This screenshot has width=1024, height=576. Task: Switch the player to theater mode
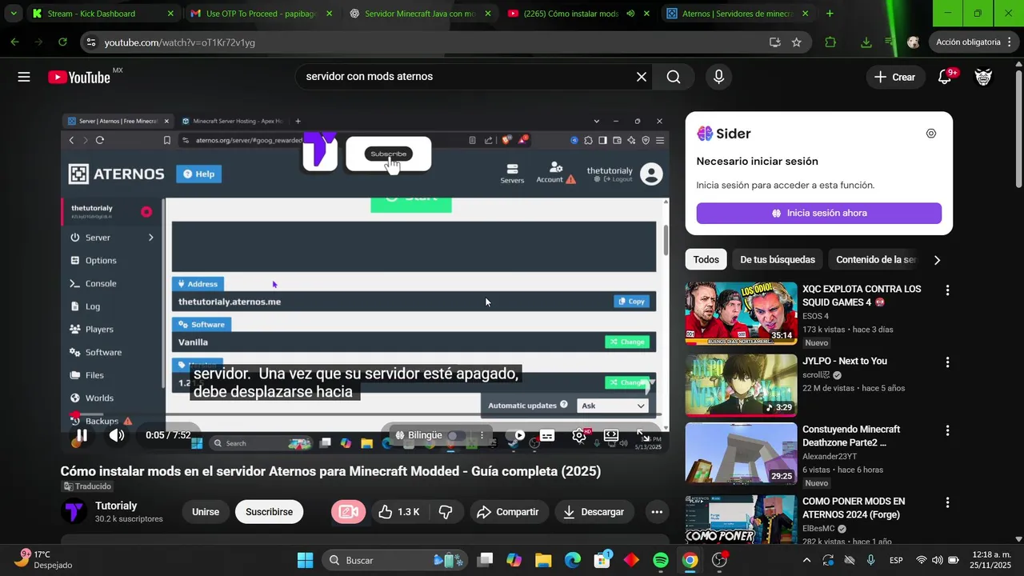point(611,435)
